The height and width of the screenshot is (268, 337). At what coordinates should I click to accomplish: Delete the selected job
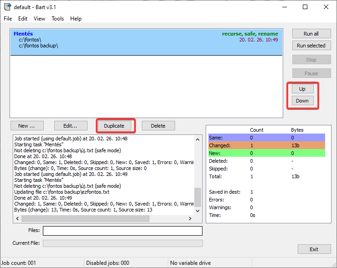click(158, 126)
